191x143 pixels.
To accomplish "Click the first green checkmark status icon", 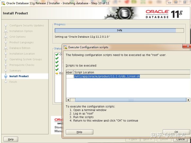I will pos(57,54).
